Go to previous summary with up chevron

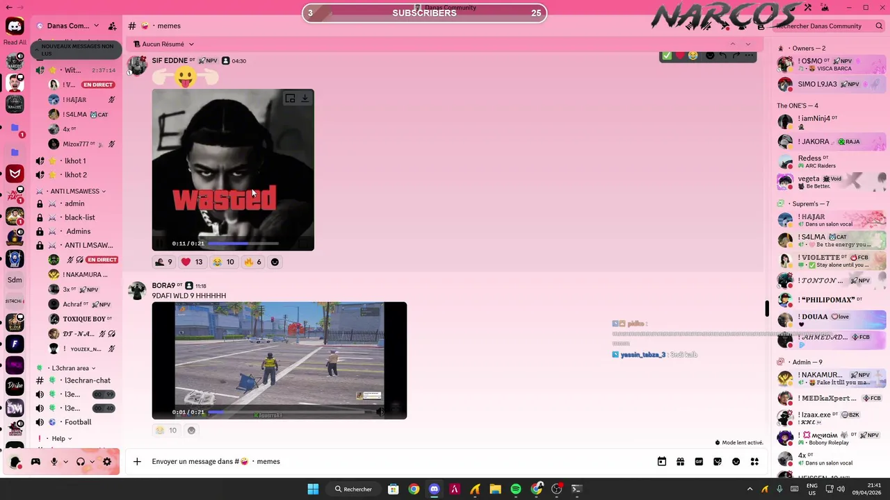[x=733, y=44]
